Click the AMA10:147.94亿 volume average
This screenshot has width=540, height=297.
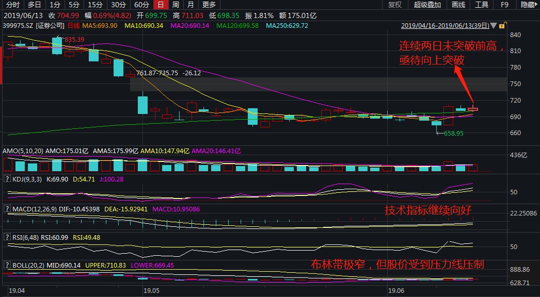[165, 151]
